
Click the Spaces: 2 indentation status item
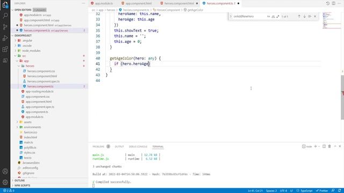(x=271, y=191)
